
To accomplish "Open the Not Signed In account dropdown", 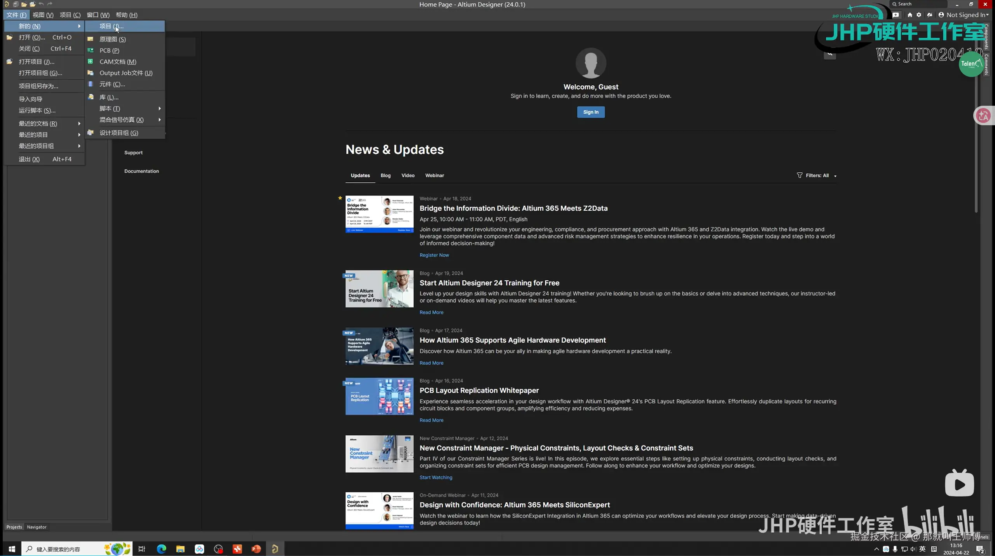I will 964,15.
